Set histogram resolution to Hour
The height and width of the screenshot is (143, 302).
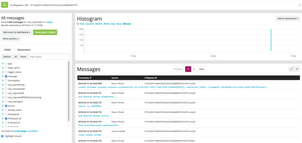119,24
